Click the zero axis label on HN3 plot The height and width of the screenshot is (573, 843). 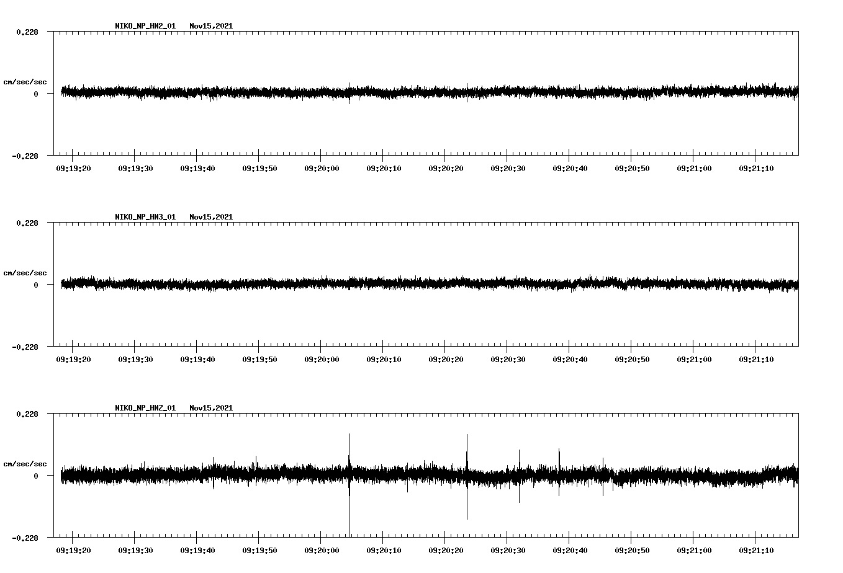[36, 285]
